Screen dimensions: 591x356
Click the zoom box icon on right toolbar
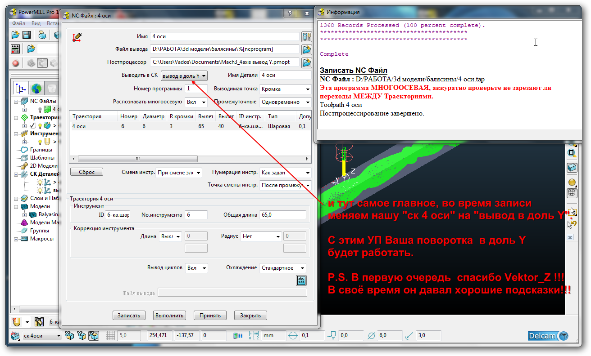point(572,152)
